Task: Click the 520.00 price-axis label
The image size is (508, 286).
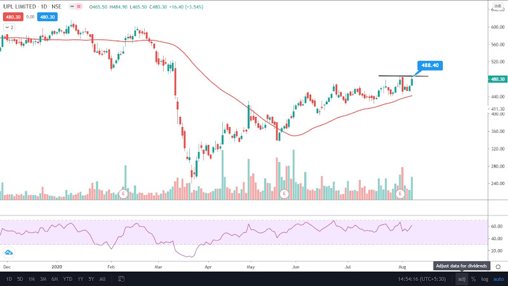Action: pos(498,62)
